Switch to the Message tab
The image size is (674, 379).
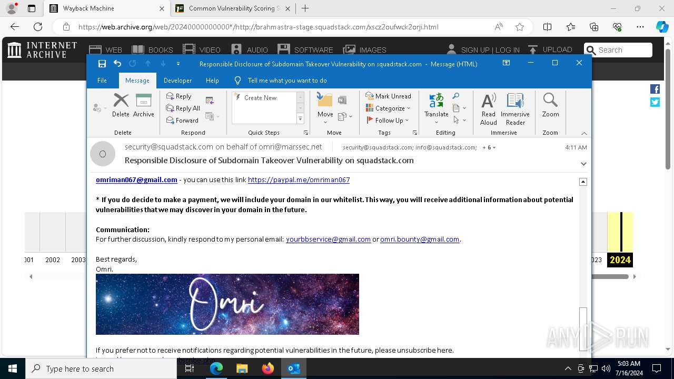137,81
